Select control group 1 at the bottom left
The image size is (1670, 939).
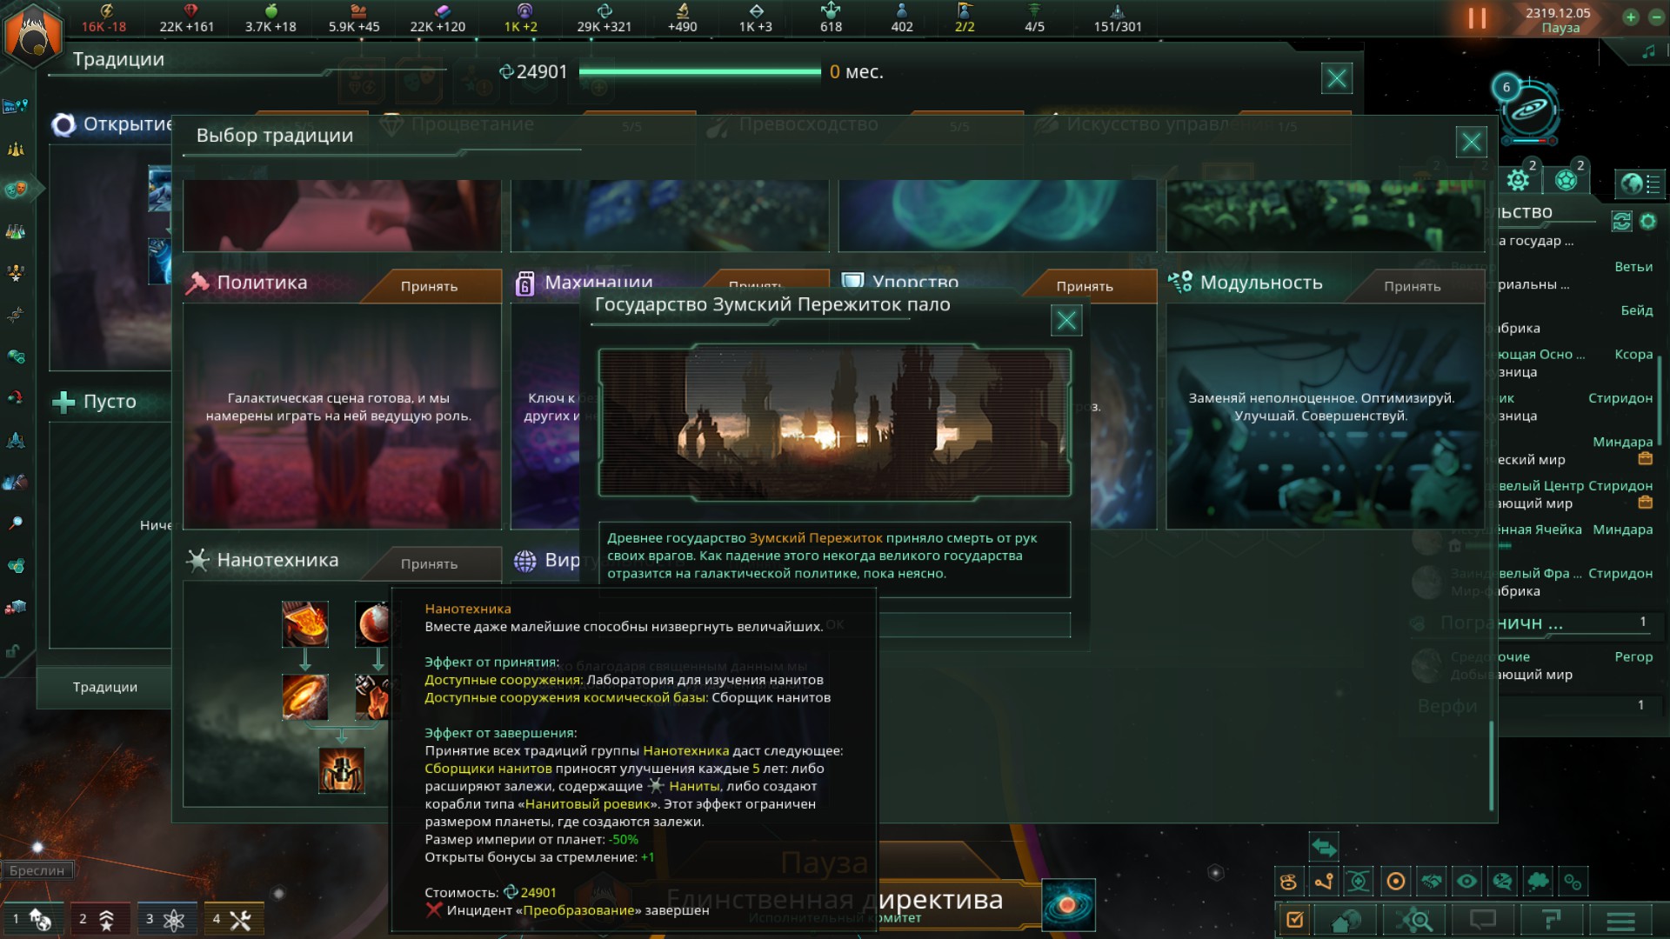click(x=32, y=918)
